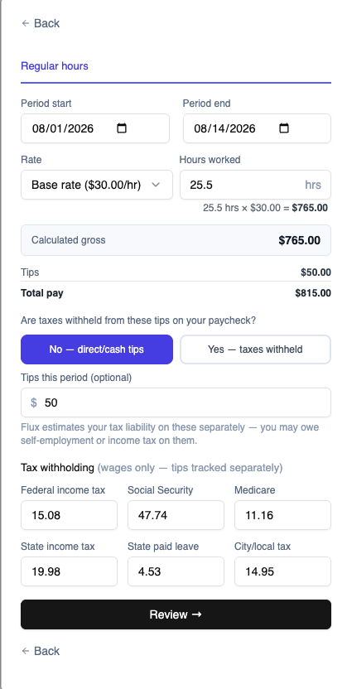This screenshot has height=689, width=347.
Task: Click the bottom Back arrow link
Action: pyautogui.click(x=41, y=651)
